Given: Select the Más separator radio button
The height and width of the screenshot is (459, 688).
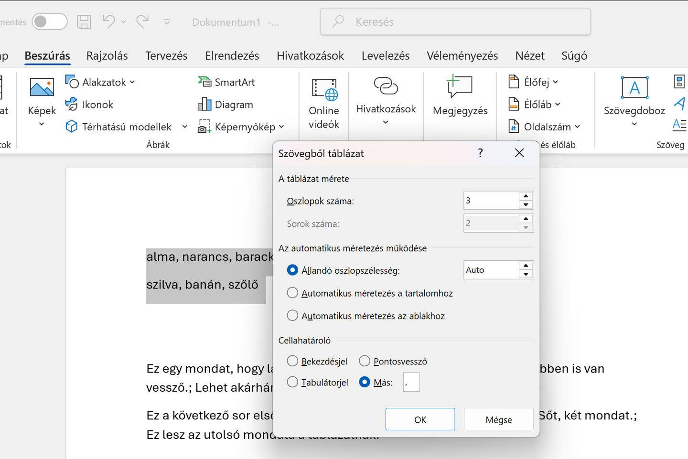Looking at the screenshot, I should 365,382.
